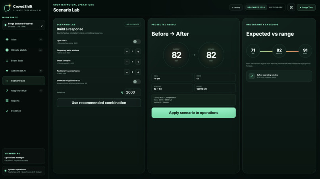Toggle the Open Hall C switch

click(x=137, y=42)
